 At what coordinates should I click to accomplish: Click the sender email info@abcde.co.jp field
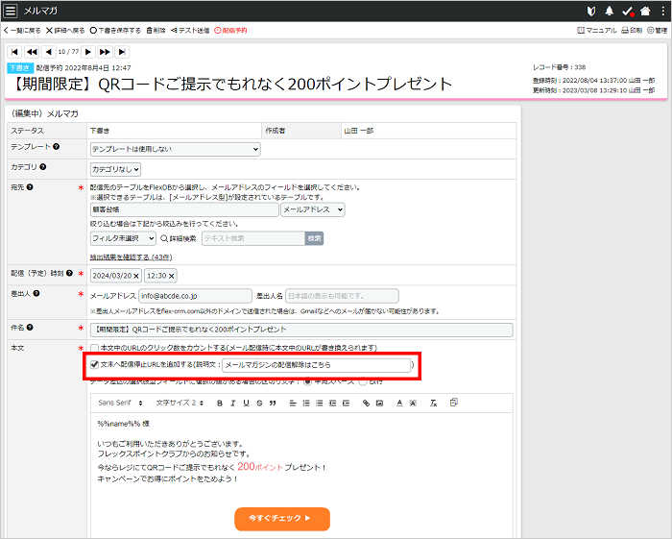(x=196, y=296)
